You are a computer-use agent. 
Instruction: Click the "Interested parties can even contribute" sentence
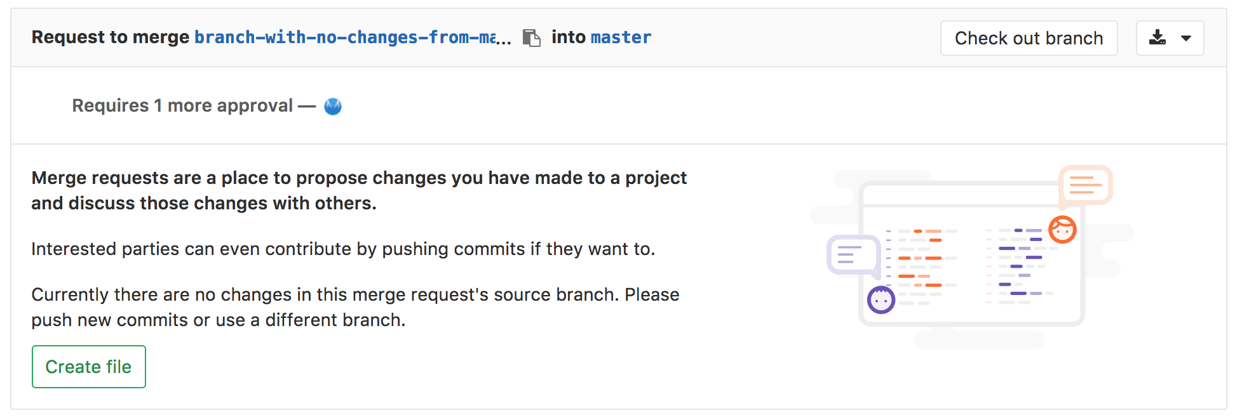[x=343, y=249]
